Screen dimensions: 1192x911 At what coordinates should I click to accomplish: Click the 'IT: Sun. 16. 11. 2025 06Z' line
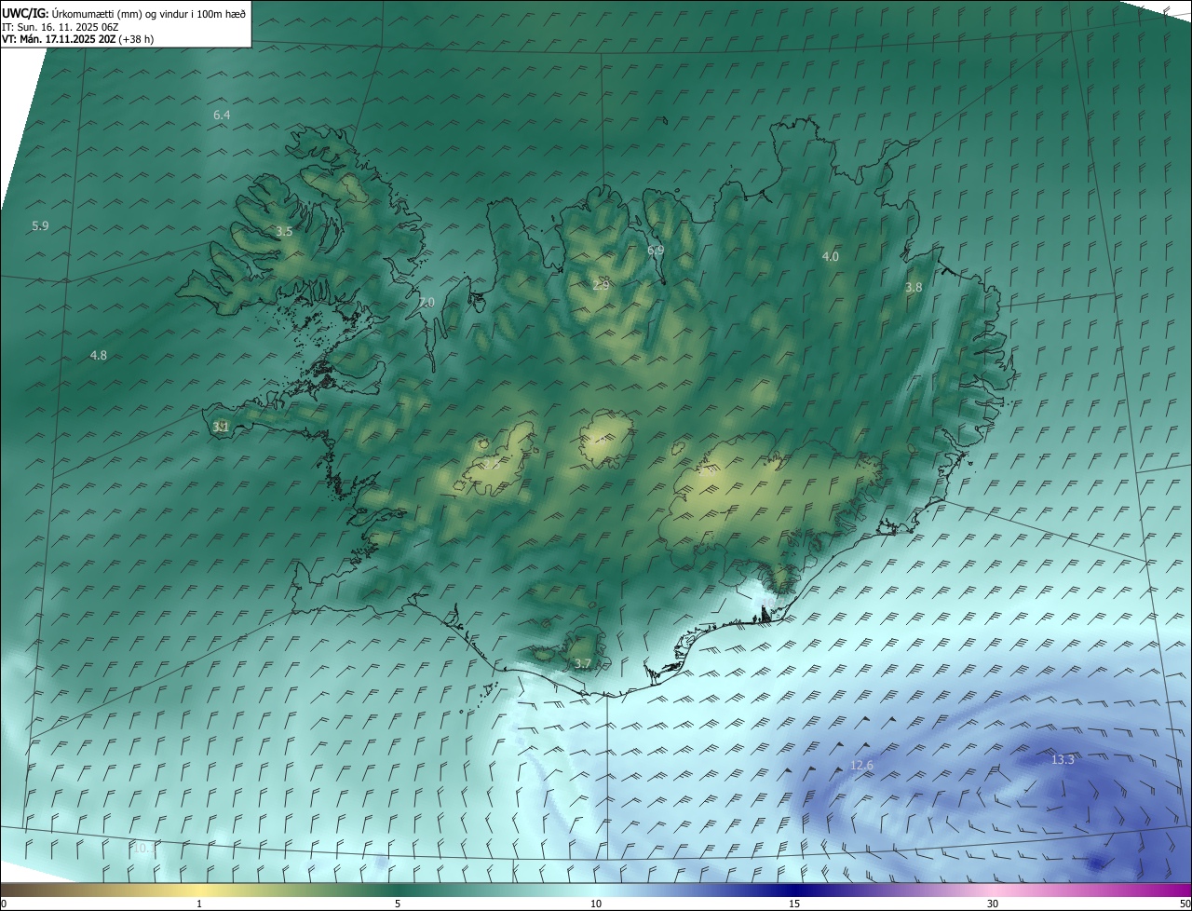click(61, 27)
